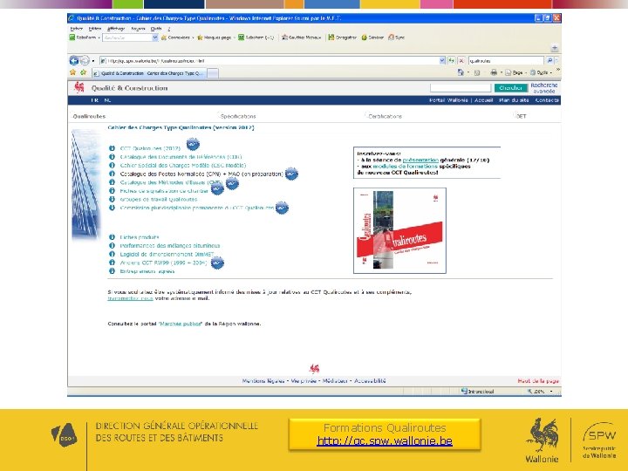Image resolution: width=628 pixels, height=471 pixels.
Task: Click info icon beside Fiches produits
Action: pyautogui.click(x=113, y=237)
